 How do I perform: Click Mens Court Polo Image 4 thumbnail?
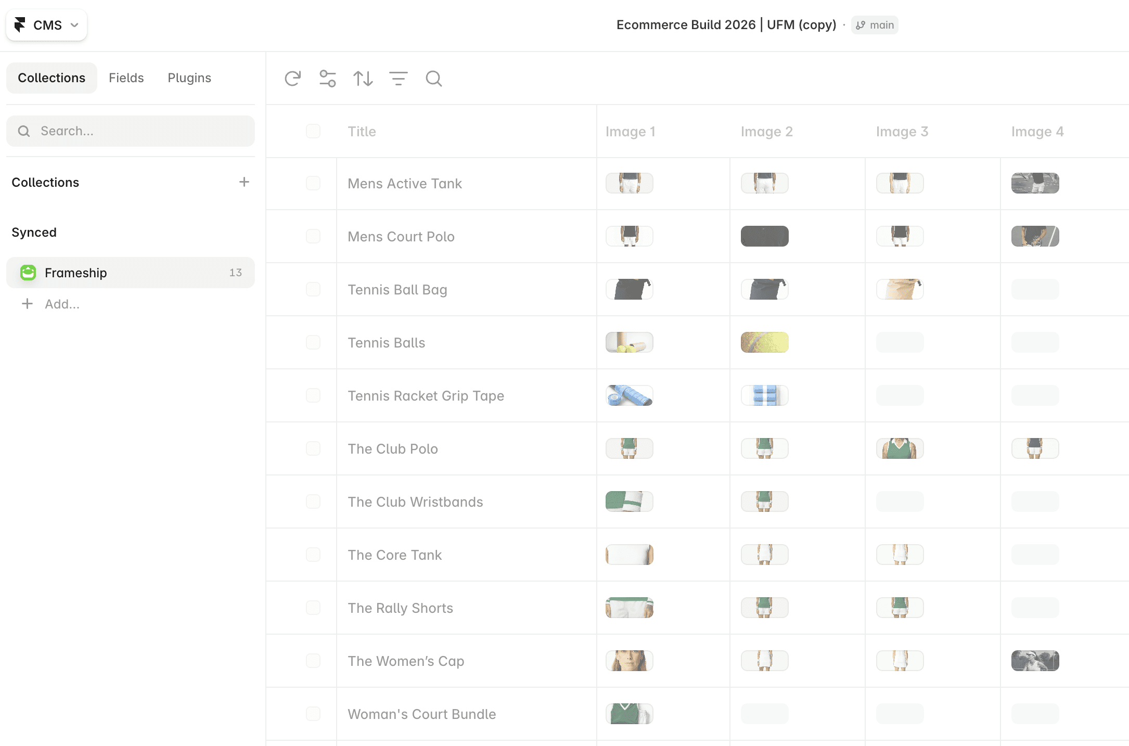click(x=1035, y=236)
